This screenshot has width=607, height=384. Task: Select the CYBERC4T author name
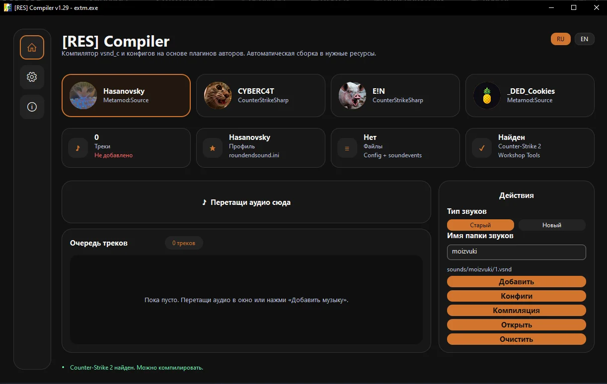tap(256, 91)
